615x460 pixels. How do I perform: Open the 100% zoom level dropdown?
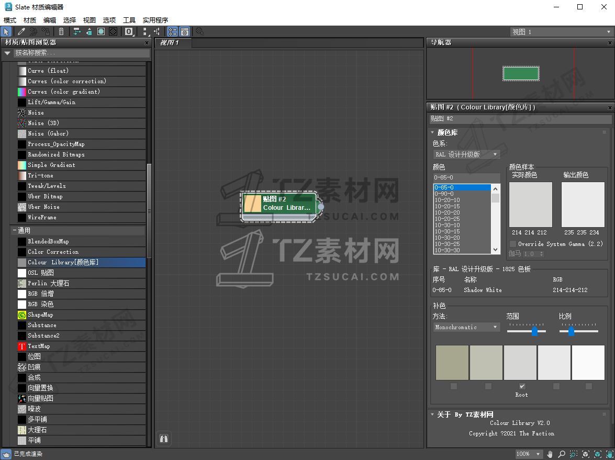point(530,454)
